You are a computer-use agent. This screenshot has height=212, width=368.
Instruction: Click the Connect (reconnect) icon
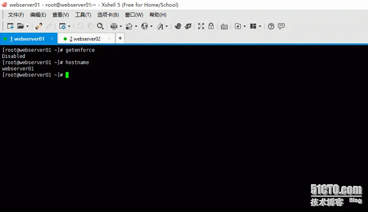[39, 26]
